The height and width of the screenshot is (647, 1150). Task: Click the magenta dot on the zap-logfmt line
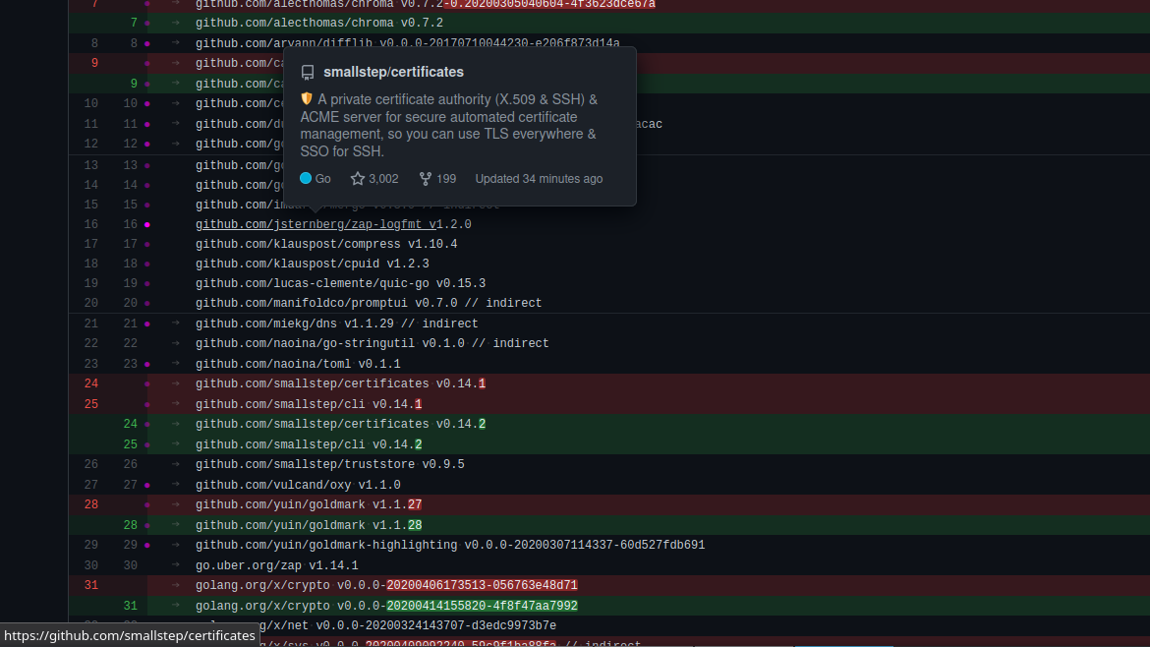click(x=147, y=224)
